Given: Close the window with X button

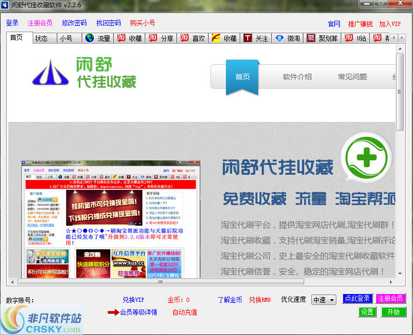Looking at the screenshot, I should (x=400, y=3).
